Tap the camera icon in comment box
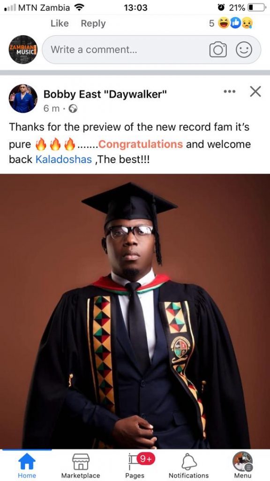The width and height of the screenshot is (270, 481). tap(218, 50)
